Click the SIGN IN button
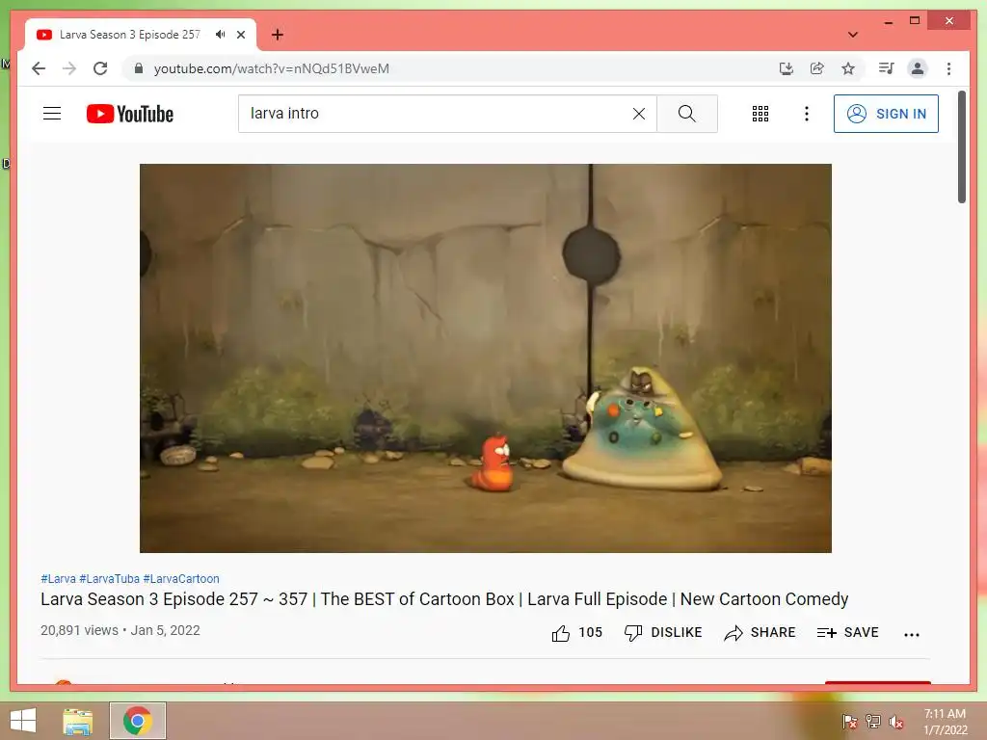 (886, 114)
